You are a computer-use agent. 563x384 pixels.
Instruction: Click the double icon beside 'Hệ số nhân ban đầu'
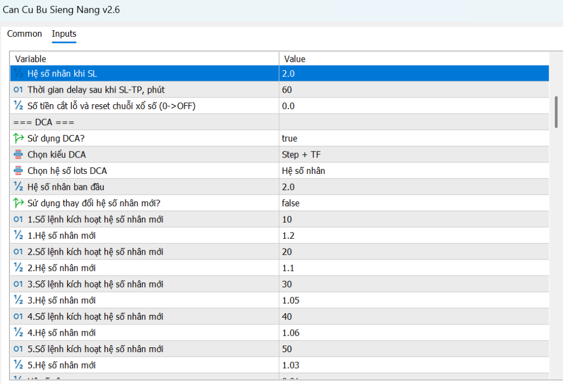click(x=18, y=187)
